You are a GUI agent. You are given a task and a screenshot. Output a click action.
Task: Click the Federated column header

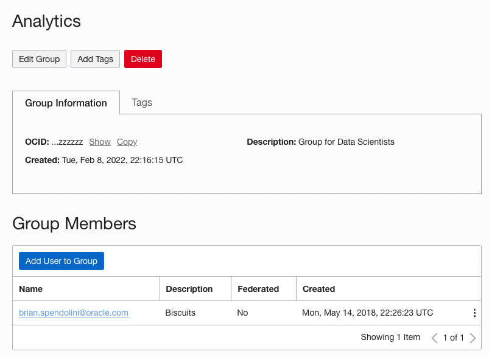tap(258, 289)
